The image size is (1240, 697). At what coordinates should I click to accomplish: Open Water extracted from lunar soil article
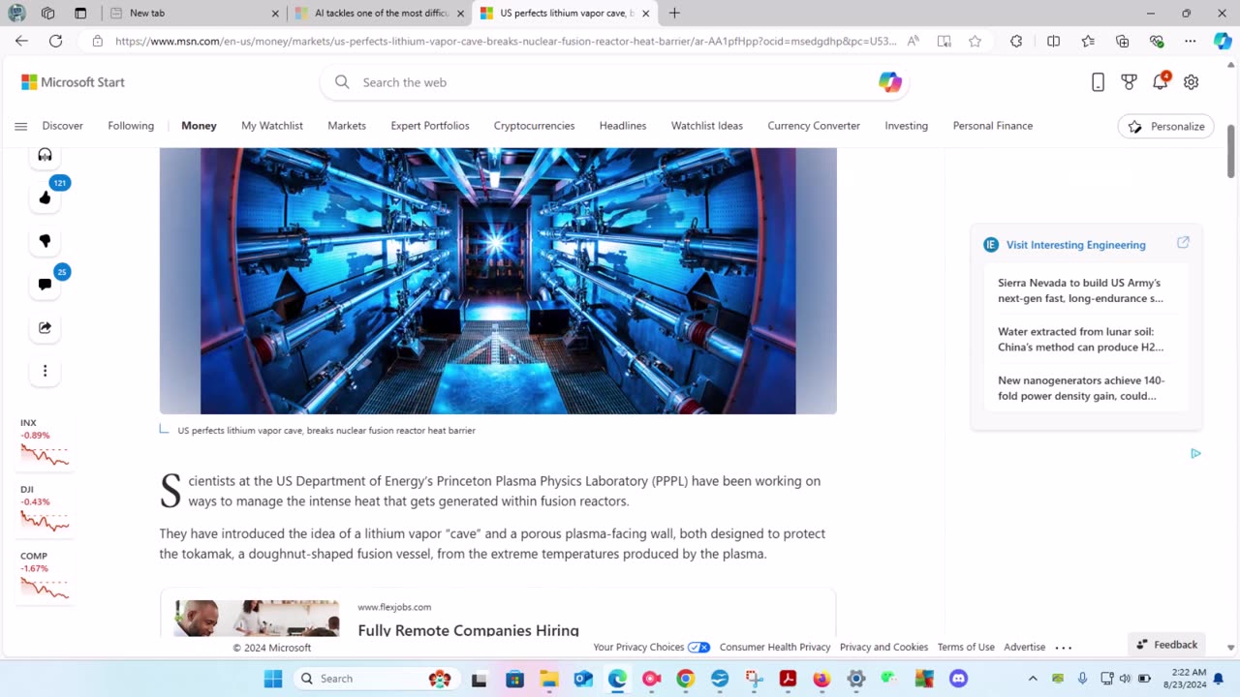(1080, 339)
